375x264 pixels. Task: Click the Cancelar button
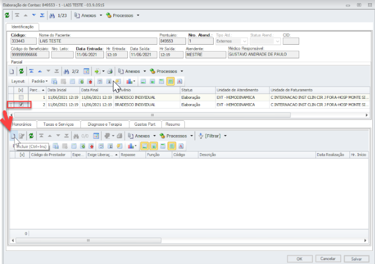(x=328, y=259)
